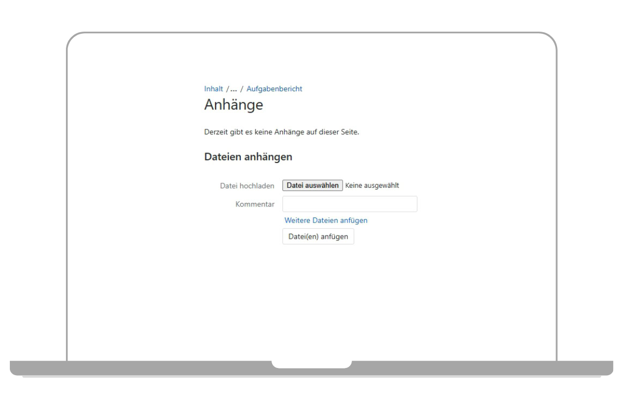Click the Anhänge page heading
Screen dimensions: 623x410
234,105
